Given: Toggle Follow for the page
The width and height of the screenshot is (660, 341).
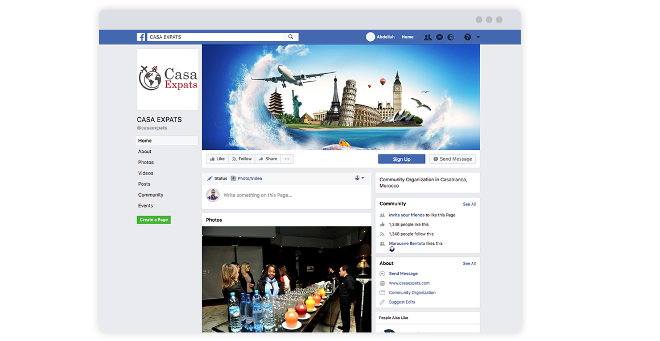Looking at the screenshot, I should click(242, 159).
